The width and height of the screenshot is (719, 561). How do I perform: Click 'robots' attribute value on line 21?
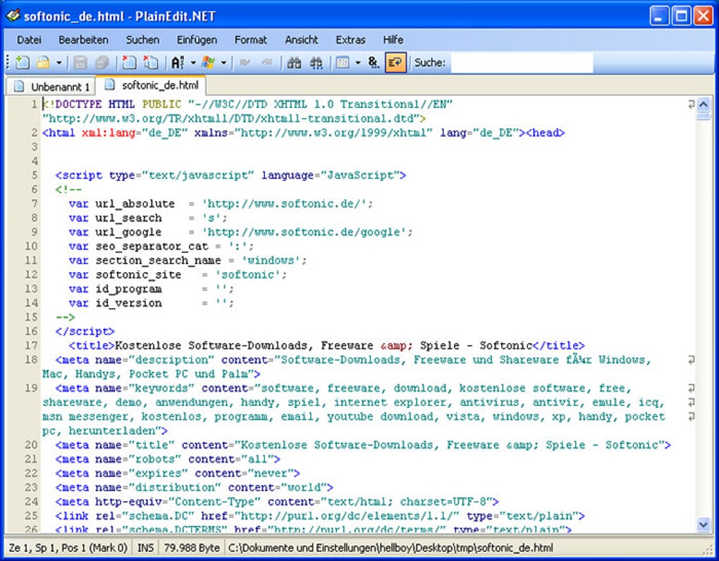pyautogui.click(x=156, y=460)
